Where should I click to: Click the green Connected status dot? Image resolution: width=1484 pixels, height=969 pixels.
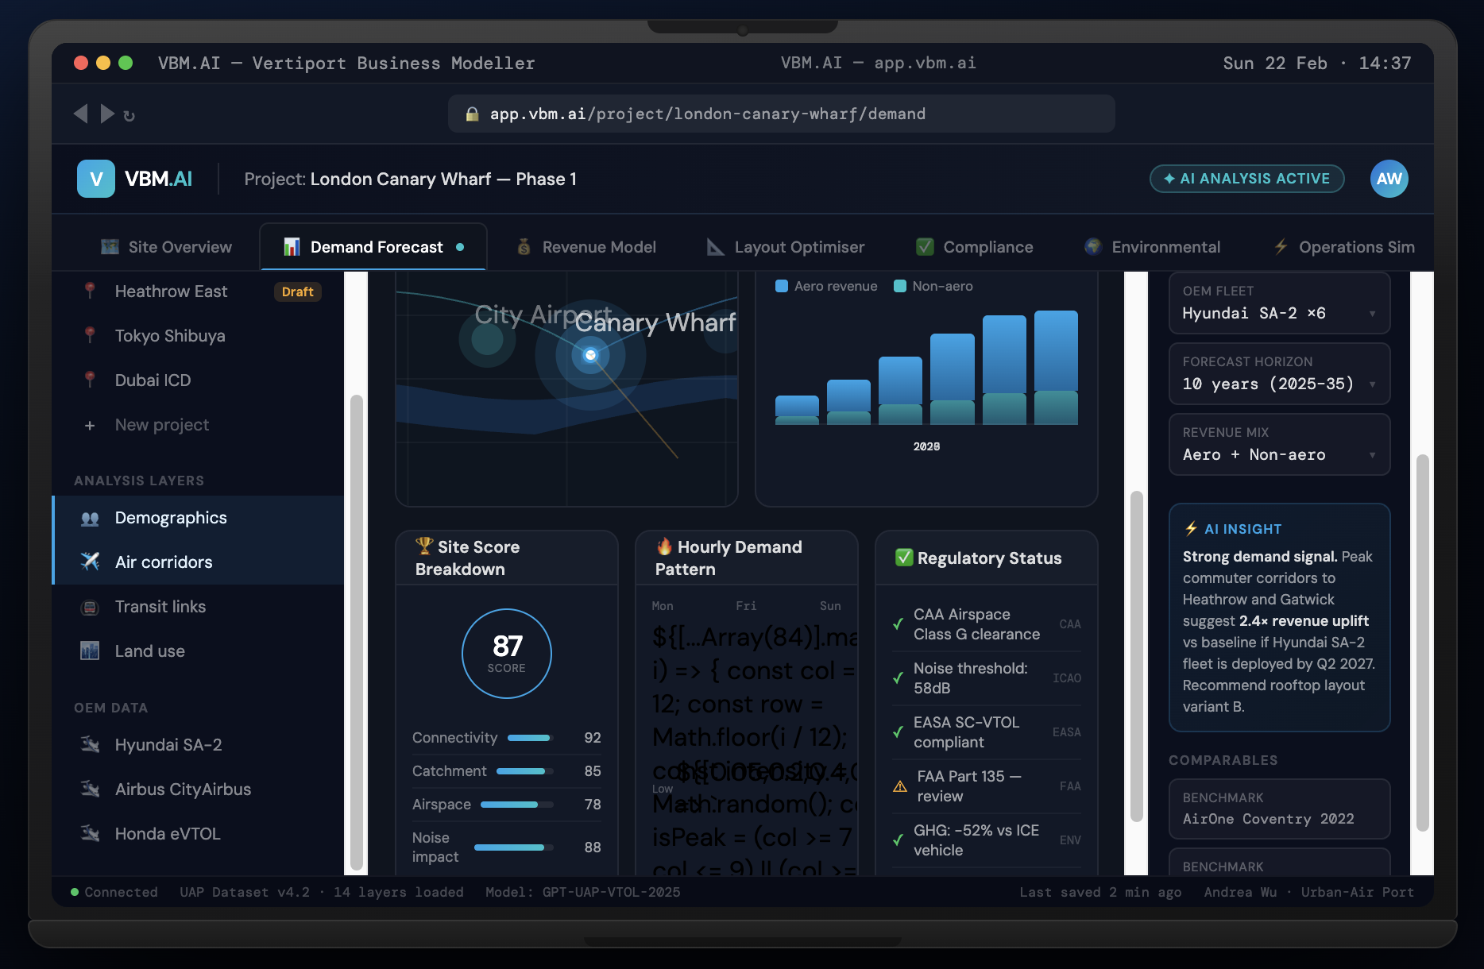(75, 892)
